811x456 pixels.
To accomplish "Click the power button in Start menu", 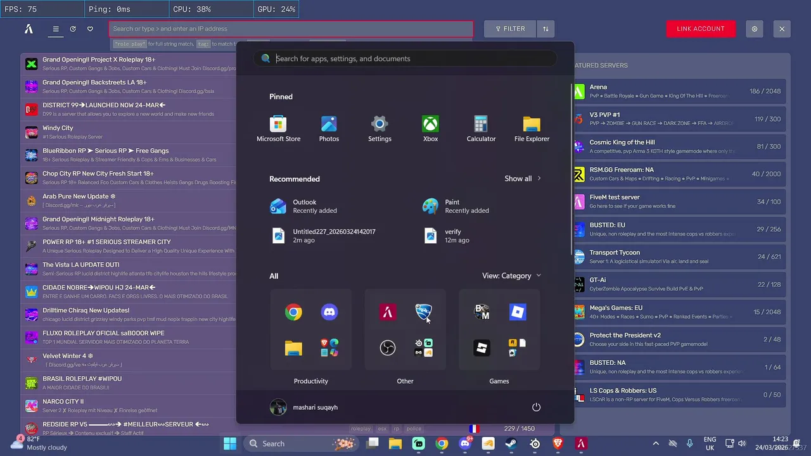I will click(536, 407).
